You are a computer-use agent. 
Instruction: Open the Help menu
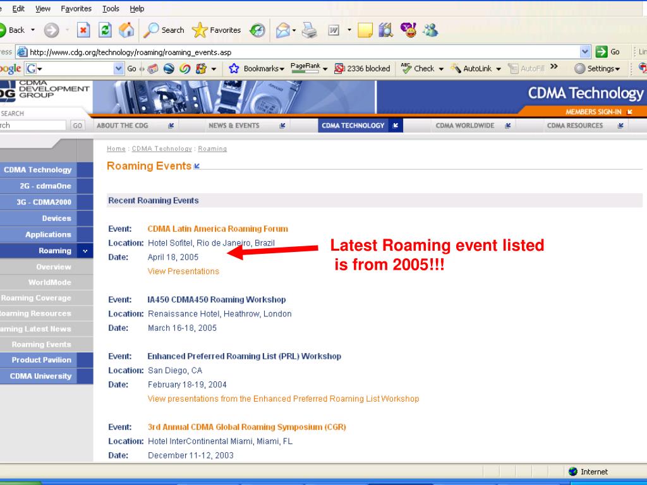tap(137, 9)
